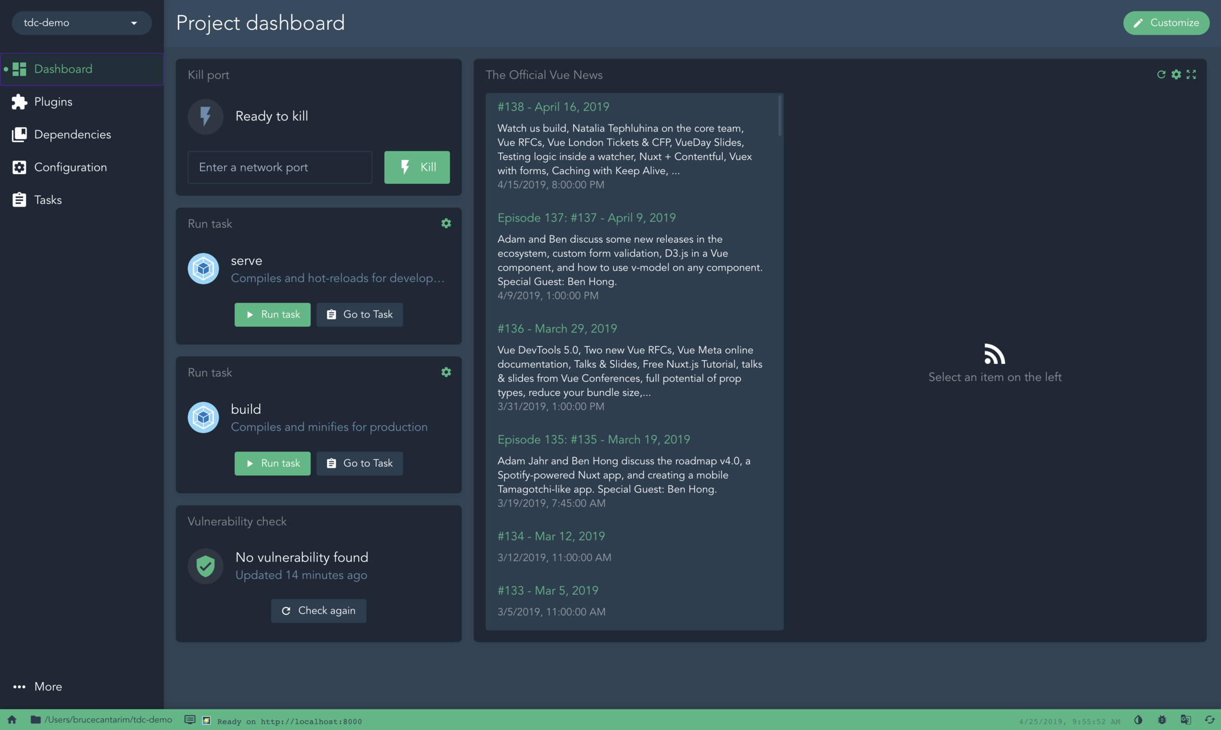Screen dimensions: 1221x730
Task: Open the Plugins section in sidebar
Action: pyautogui.click(x=52, y=102)
